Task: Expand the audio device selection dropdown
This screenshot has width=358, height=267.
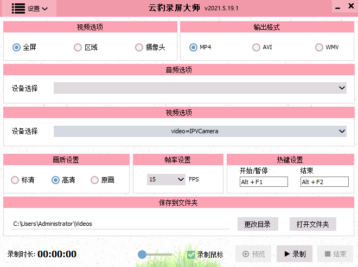Action: pyautogui.click(x=200, y=88)
